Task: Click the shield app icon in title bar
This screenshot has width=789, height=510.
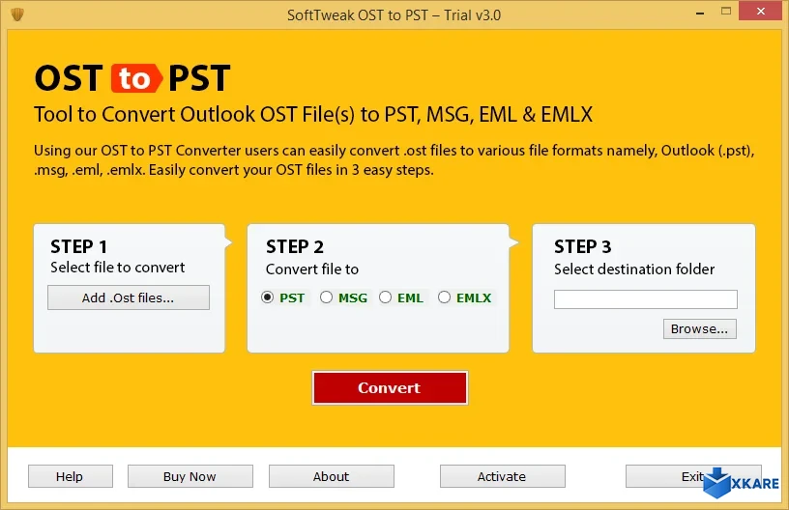Action: point(17,14)
